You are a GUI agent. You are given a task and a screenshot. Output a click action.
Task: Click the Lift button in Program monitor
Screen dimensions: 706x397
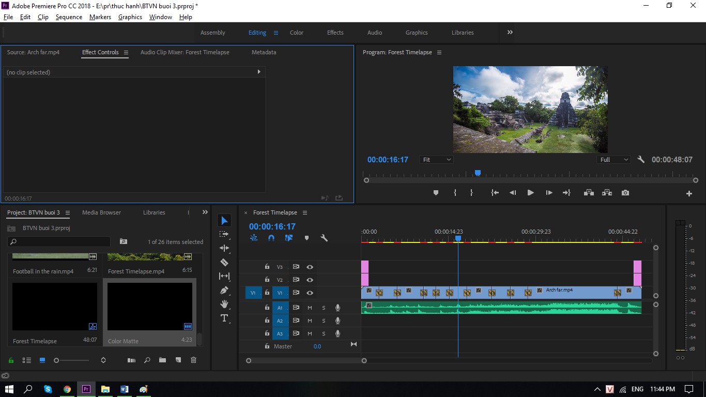tap(589, 193)
